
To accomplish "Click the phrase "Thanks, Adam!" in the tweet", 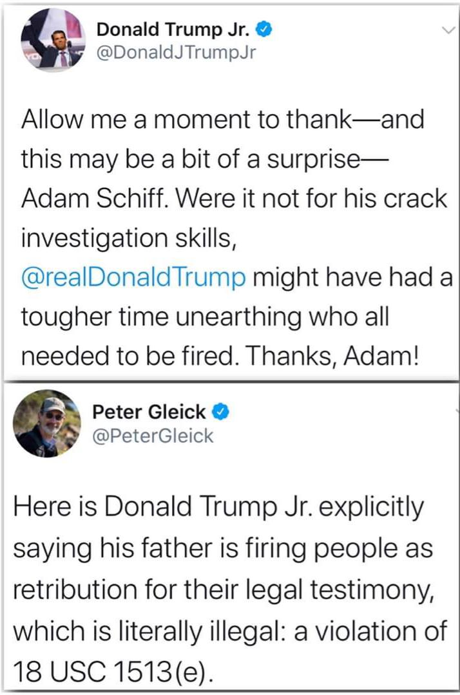I will pos(331,355).
